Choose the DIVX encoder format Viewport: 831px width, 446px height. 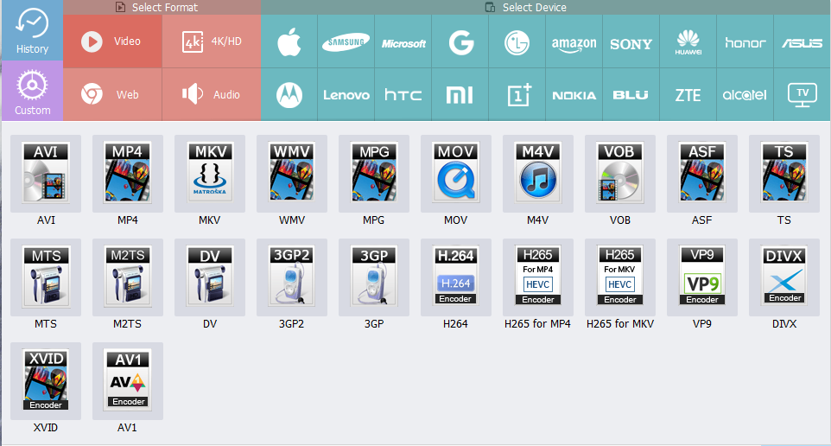783,277
